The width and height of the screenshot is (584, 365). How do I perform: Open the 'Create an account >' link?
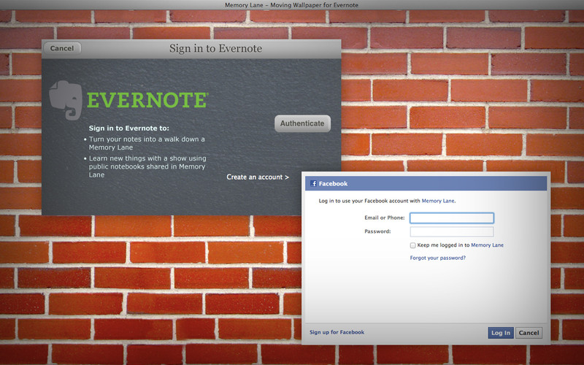(x=258, y=177)
